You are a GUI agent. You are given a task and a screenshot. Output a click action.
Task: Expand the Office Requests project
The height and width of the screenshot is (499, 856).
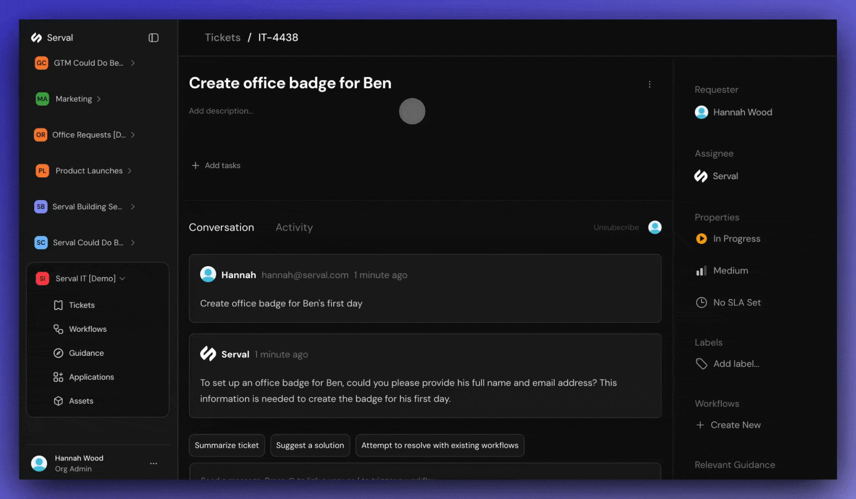[134, 134]
